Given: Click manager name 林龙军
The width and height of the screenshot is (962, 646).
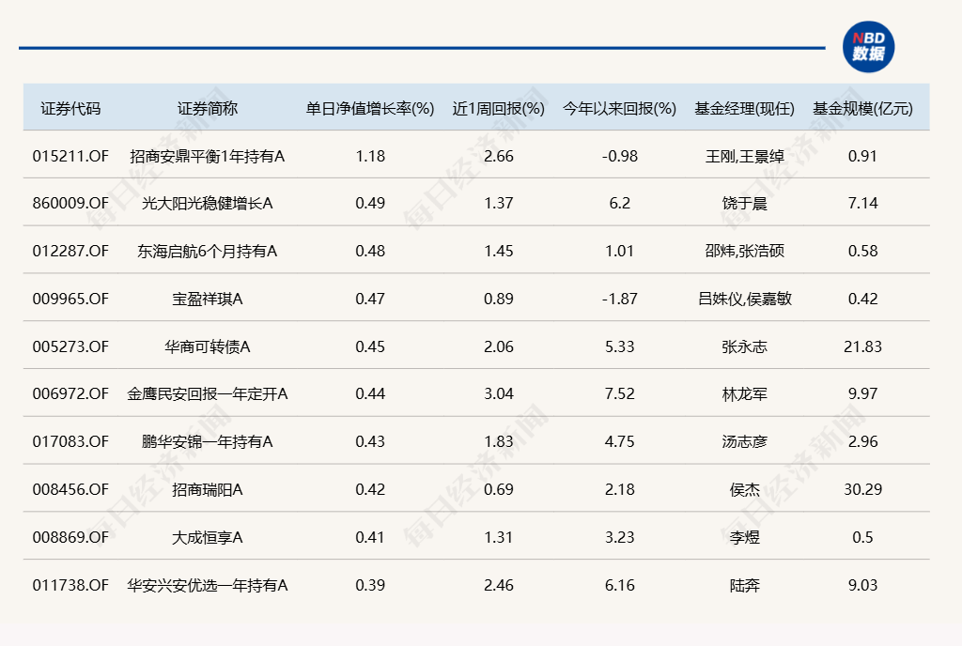Looking at the screenshot, I should pyautogui.click(x=744, y=393).
